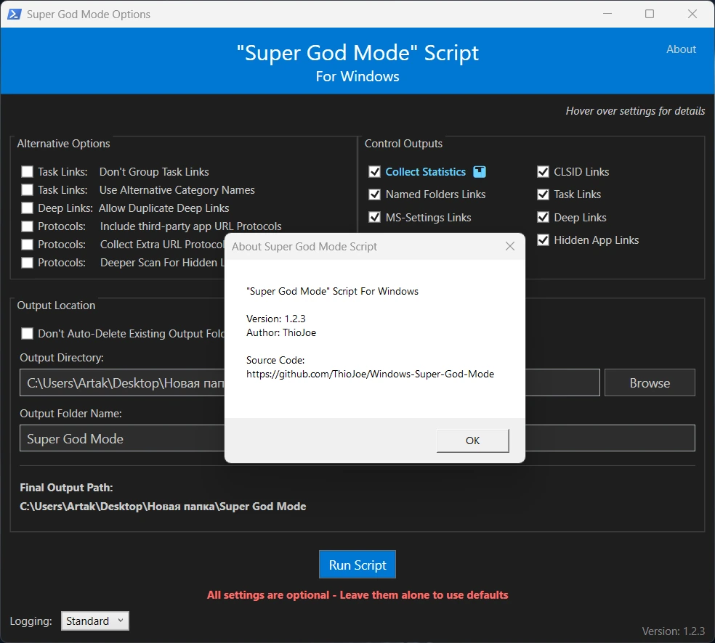
Task: Click the Collect Statistics label
Action: 425,172
